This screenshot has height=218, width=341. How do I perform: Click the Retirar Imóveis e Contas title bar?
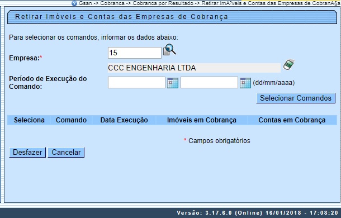point(172,17)
